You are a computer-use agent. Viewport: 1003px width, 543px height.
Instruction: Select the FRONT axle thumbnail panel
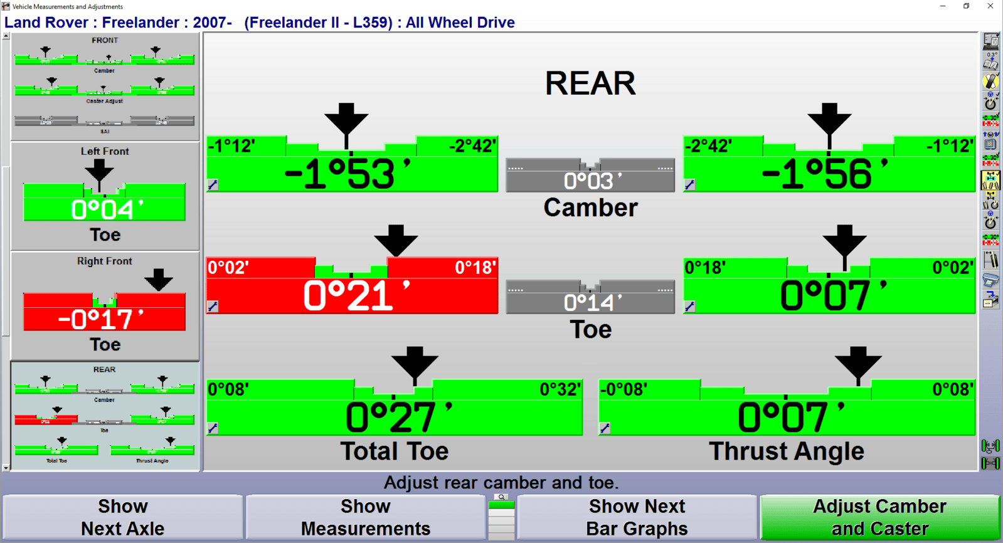(x=105, y=87)
